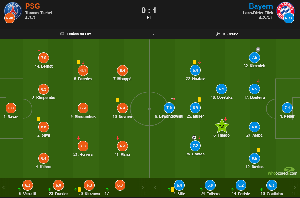Select substitute Verratti's 6.3 rating circle
Image resolution: width=300 pixels, height=198 pixels.
27,185
